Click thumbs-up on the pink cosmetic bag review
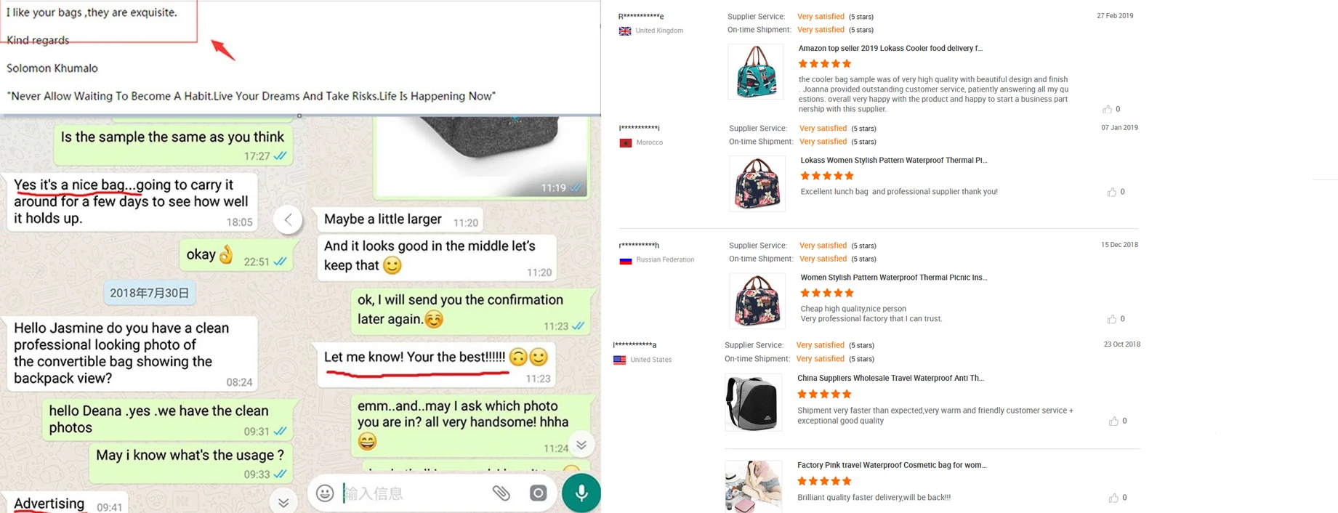This screenshot has width=1338, height=513. point(1113,498)
